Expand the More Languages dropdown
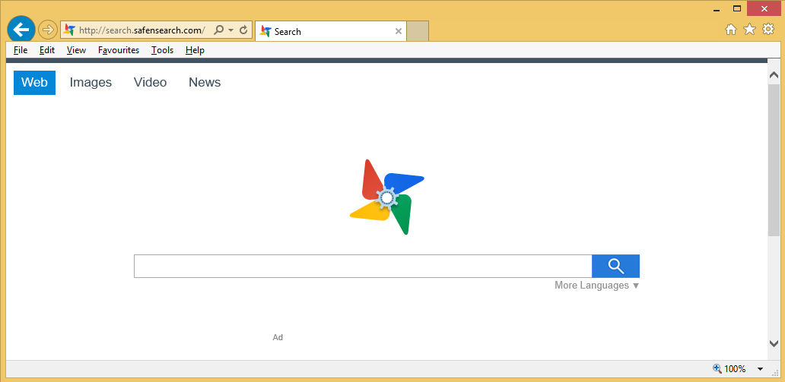Viewport: 785px width, 382px height. [597, 286]
